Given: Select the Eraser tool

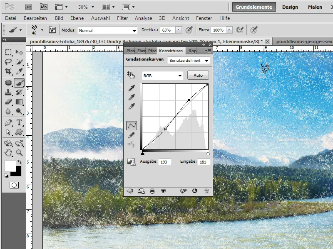Looking at the screenshot, I should [8, 102].
